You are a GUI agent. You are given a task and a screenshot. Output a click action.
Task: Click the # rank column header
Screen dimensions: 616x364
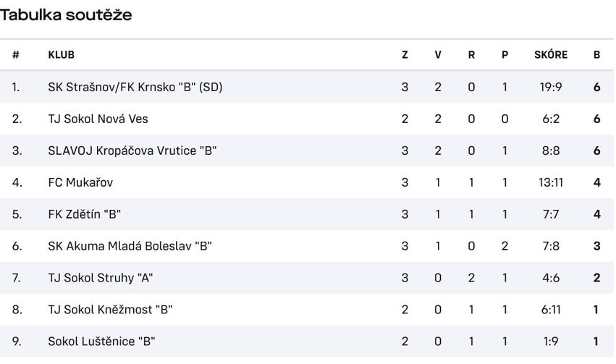16,55
